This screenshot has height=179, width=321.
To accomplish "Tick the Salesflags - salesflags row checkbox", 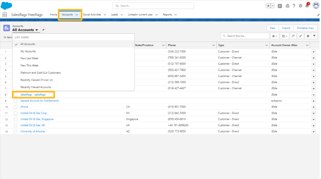I will coord(15,95).
